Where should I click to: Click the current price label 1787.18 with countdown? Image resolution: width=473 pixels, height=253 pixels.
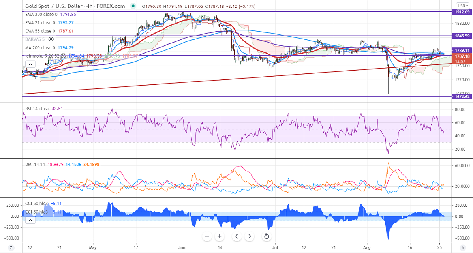[x=462, y=58]
